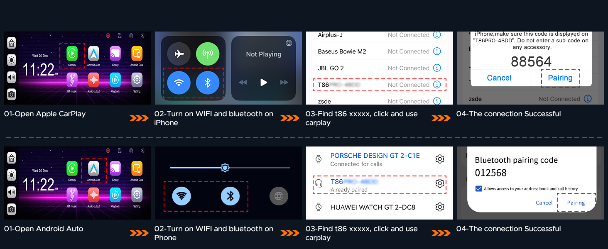Tap home sidebar icon in the Android Auto step screen
Screen dimensions: 608x249
[x=12, y=158]
